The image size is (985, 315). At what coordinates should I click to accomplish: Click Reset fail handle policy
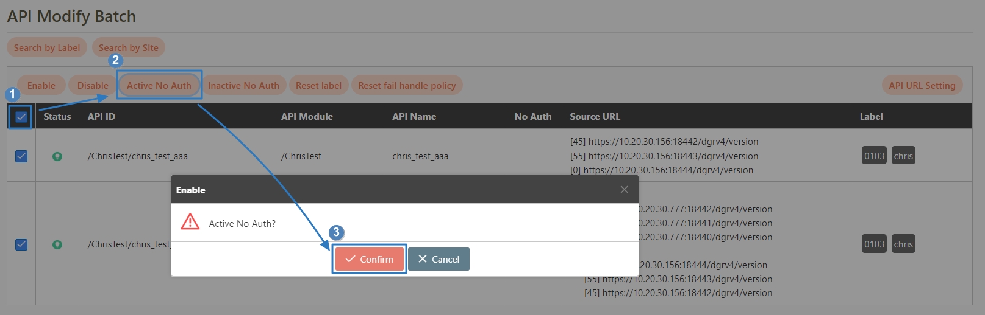(x=407, y=86)
